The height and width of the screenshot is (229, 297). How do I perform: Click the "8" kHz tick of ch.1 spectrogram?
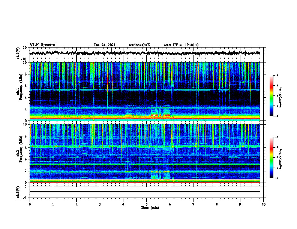click(26, 74)
